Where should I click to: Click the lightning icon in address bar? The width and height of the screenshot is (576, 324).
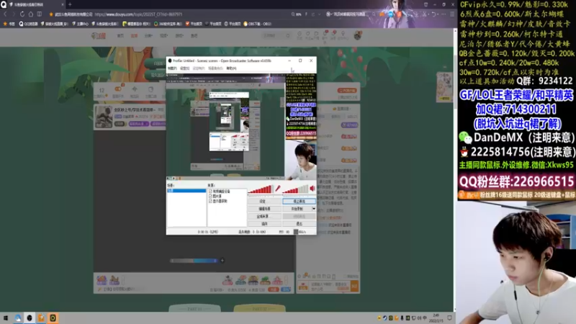pos(306,14)
